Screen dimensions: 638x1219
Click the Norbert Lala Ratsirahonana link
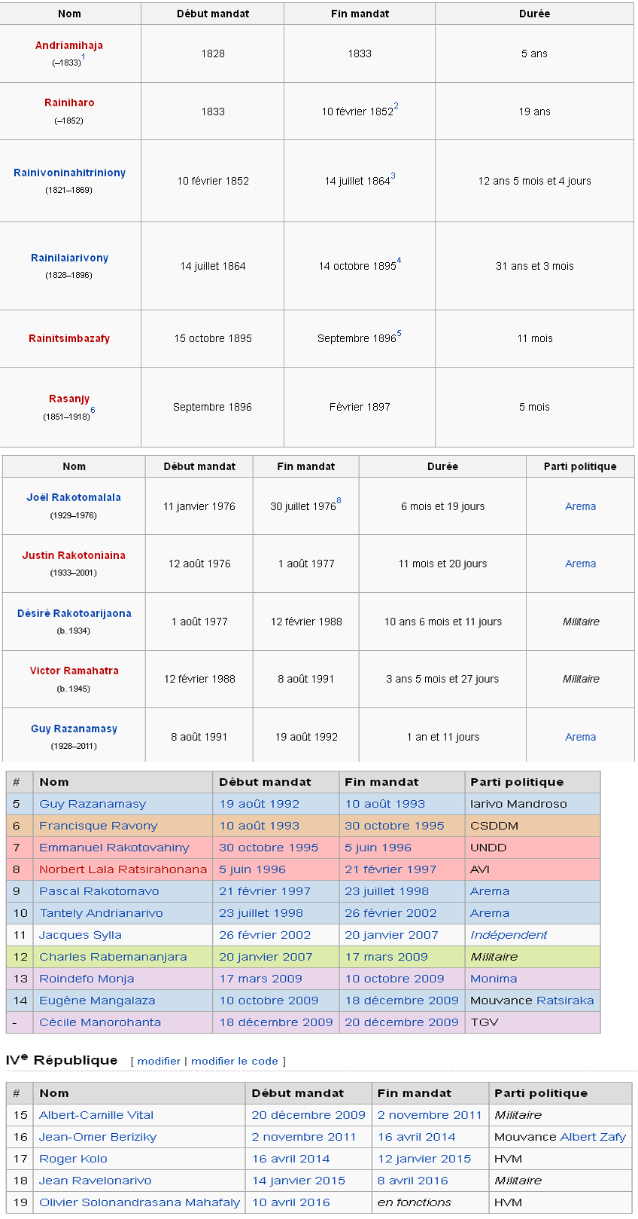click(x=123, y=869)
